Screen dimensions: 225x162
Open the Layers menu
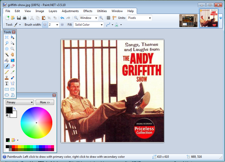pos(53,11)
